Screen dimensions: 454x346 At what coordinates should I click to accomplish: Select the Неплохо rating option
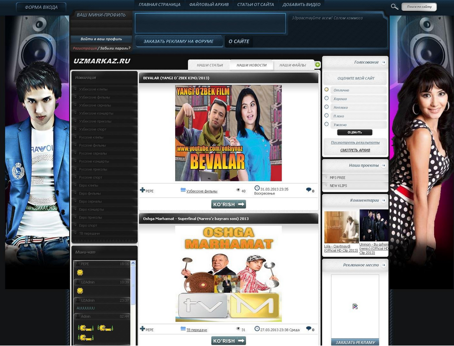tap(327, 107)
